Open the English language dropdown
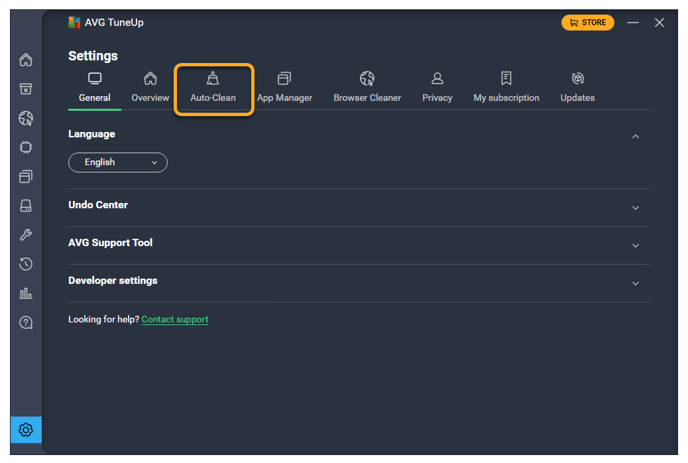This screenshot has height=463, width=688. point(118,163)
